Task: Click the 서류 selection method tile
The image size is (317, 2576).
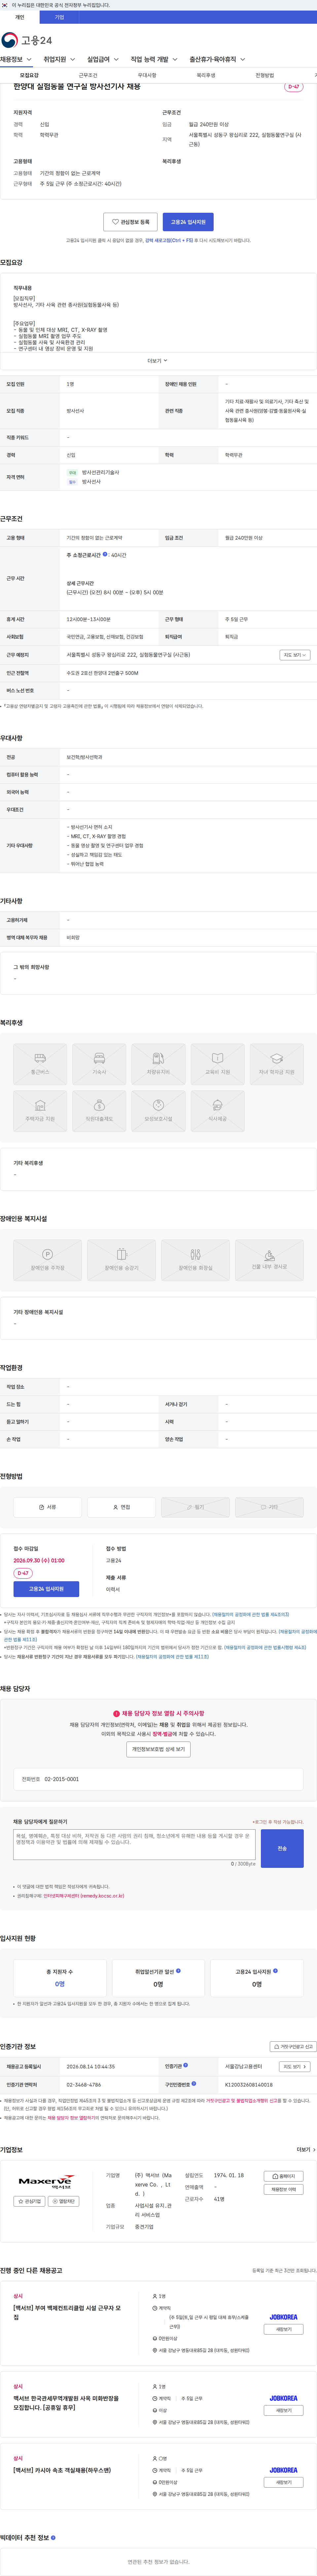Action: 47,1507
